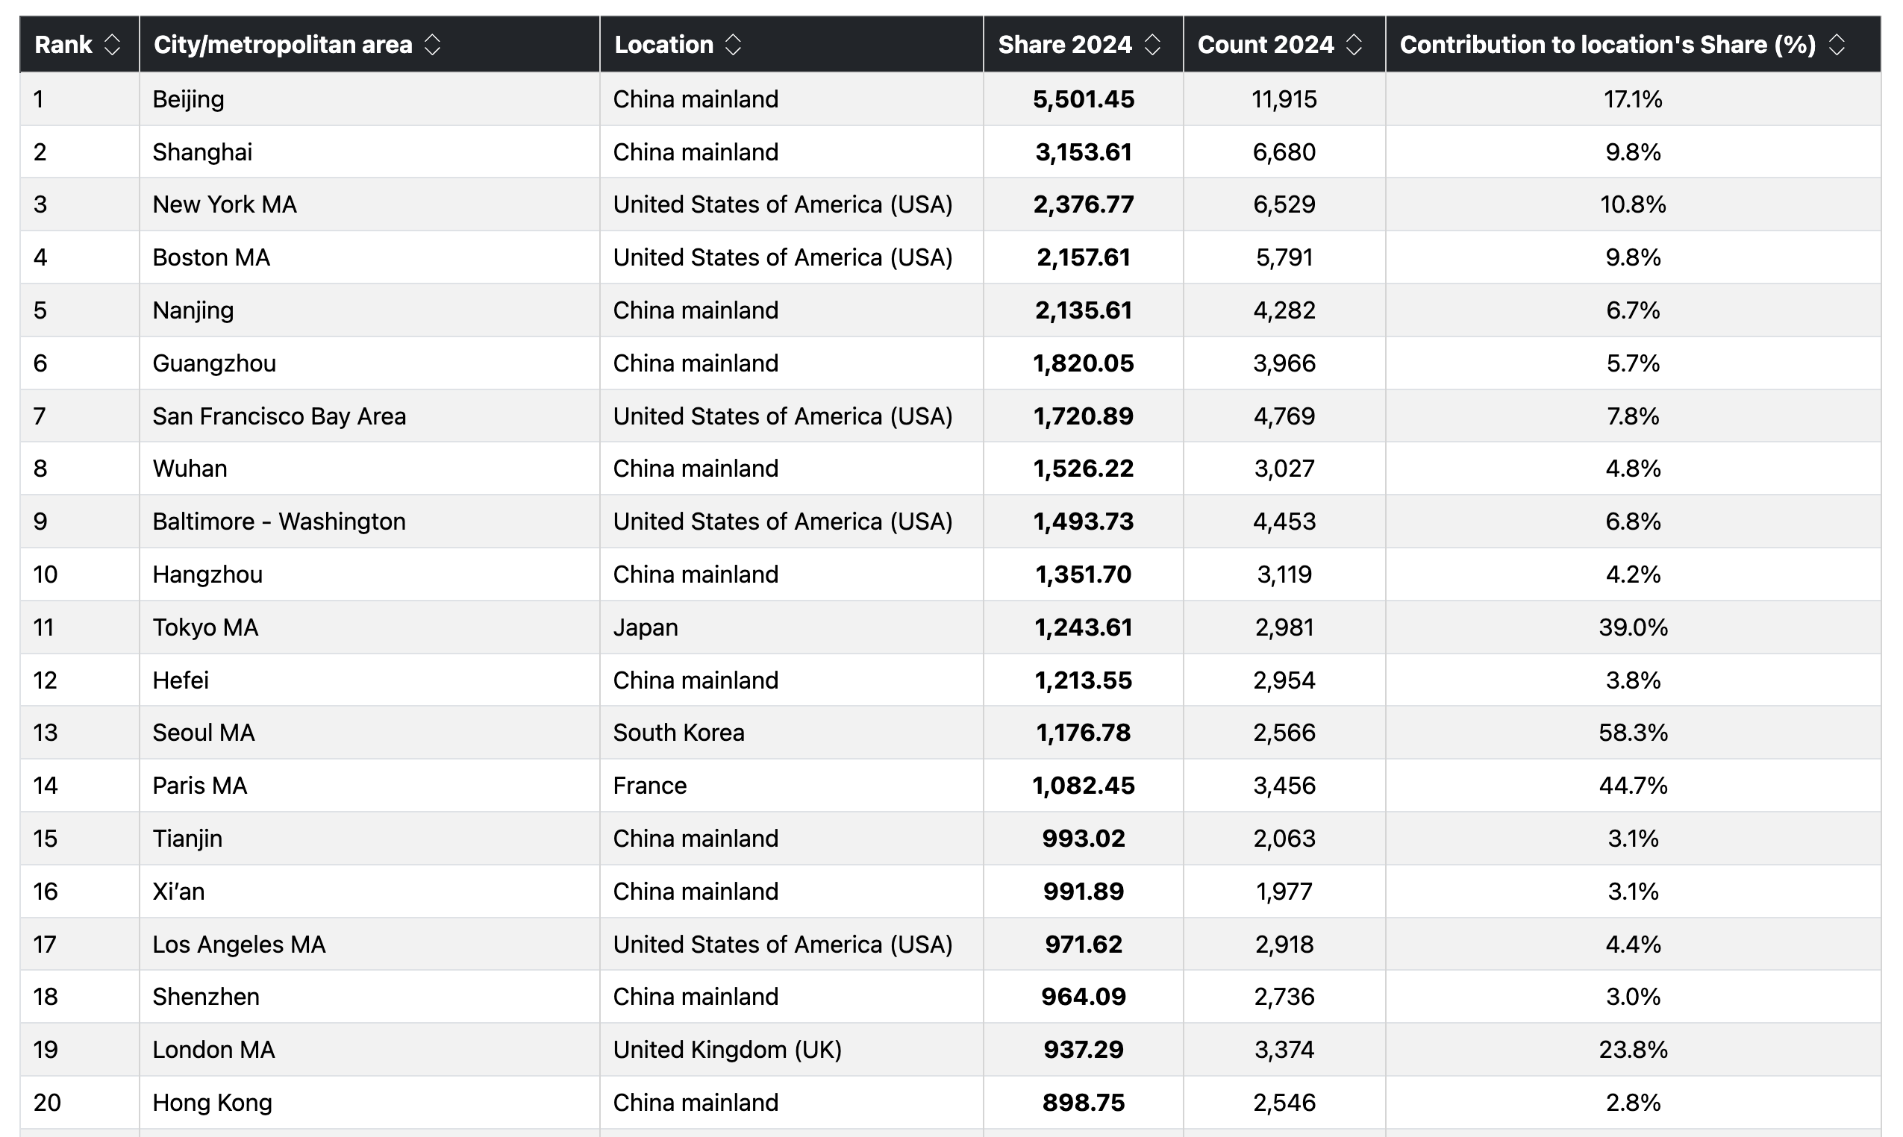Click the United Kingdom (UK) location cell
1903x1137 pixels.
[728, 1050]
